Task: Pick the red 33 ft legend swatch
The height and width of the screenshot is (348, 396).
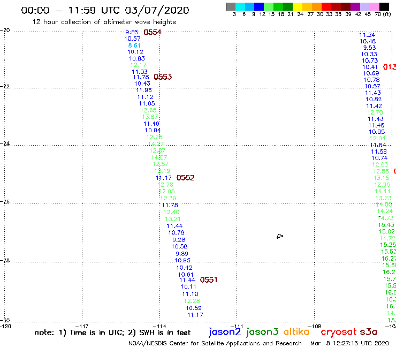Action: click(326, 6)
